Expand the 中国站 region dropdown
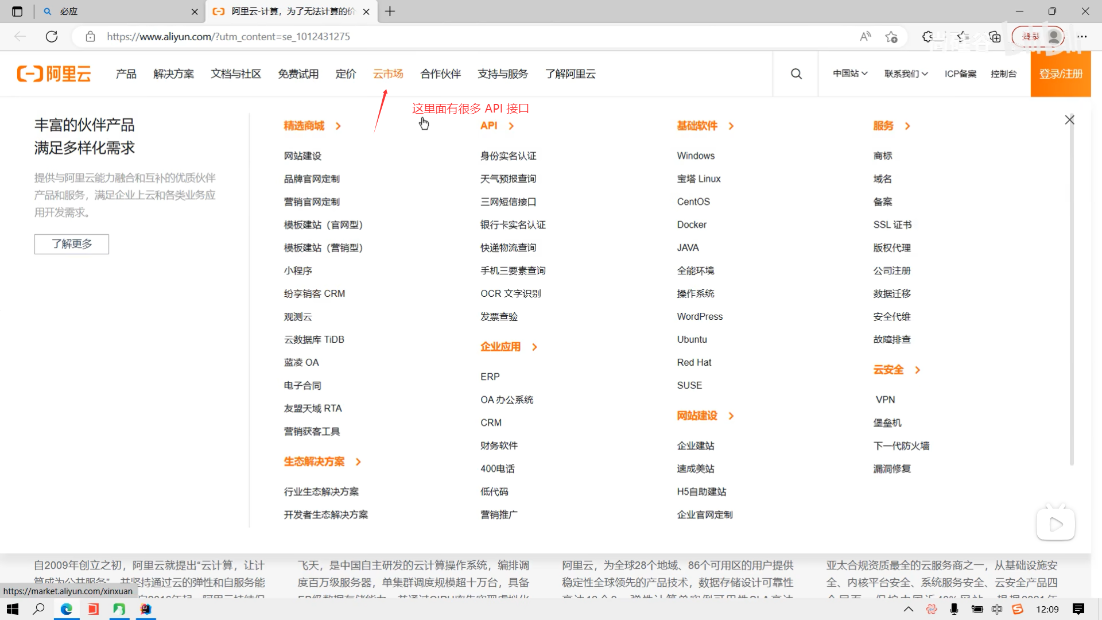Viewport: 1102px width, 620px height. pyautogui.click(x=850, y=73)
